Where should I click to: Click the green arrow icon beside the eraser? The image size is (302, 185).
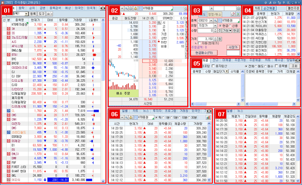(x=238, y=14)
